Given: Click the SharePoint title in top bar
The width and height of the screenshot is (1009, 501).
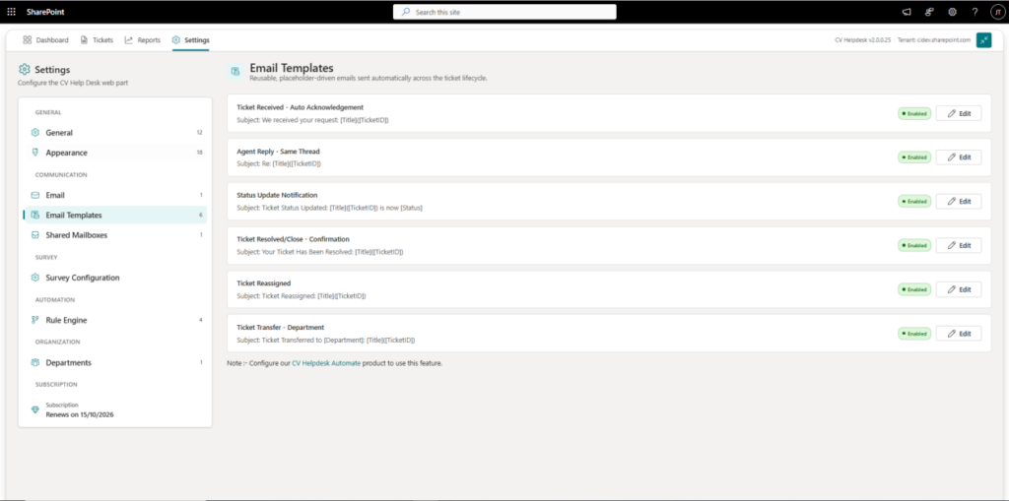Looking at the screenshot, I should pyautogui.click(x=45, y=12).
